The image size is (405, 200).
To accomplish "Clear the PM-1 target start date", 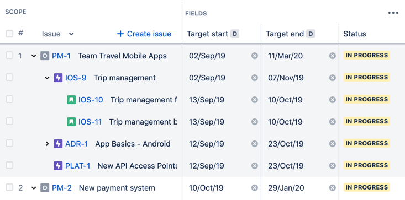I will [255, 56].
